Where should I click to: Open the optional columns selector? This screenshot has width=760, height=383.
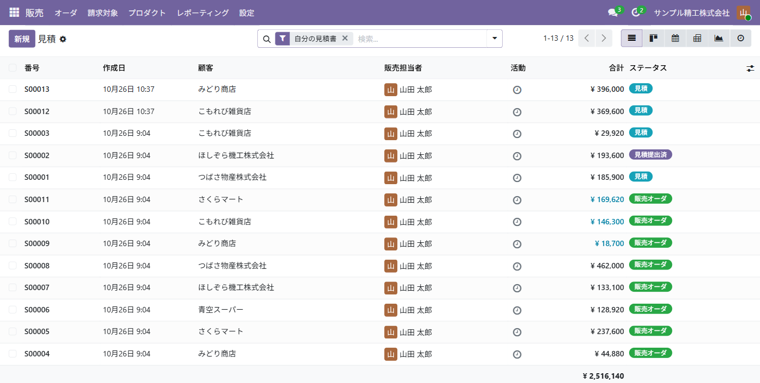coord(750,68)
